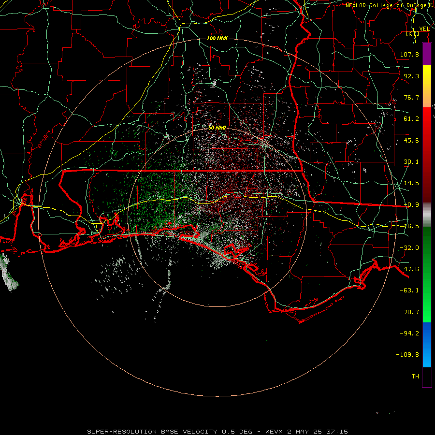The height and width of the screenshot is (435, 435).
Task: Select the -94.2 legend value
Action: coord(409,333)
